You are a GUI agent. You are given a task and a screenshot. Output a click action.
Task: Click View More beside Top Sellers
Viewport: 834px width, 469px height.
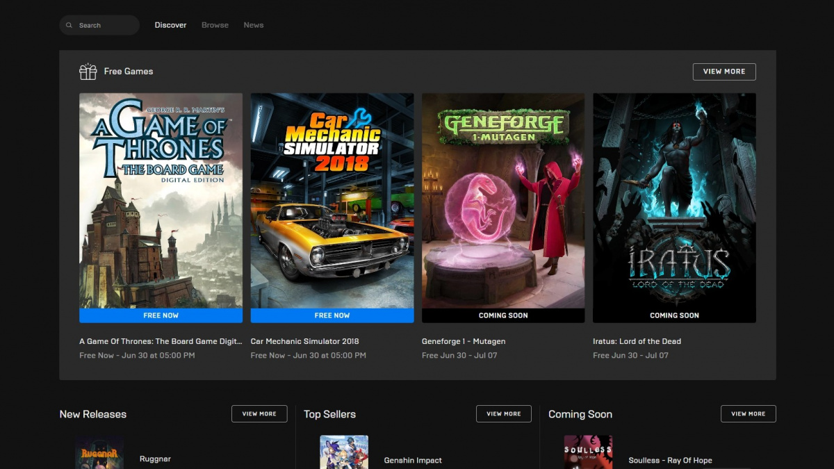pyautogui.click(x=503, y=414)
